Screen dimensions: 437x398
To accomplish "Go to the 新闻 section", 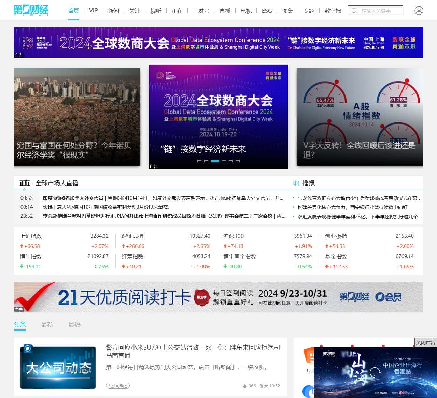I will click(114, 11).
